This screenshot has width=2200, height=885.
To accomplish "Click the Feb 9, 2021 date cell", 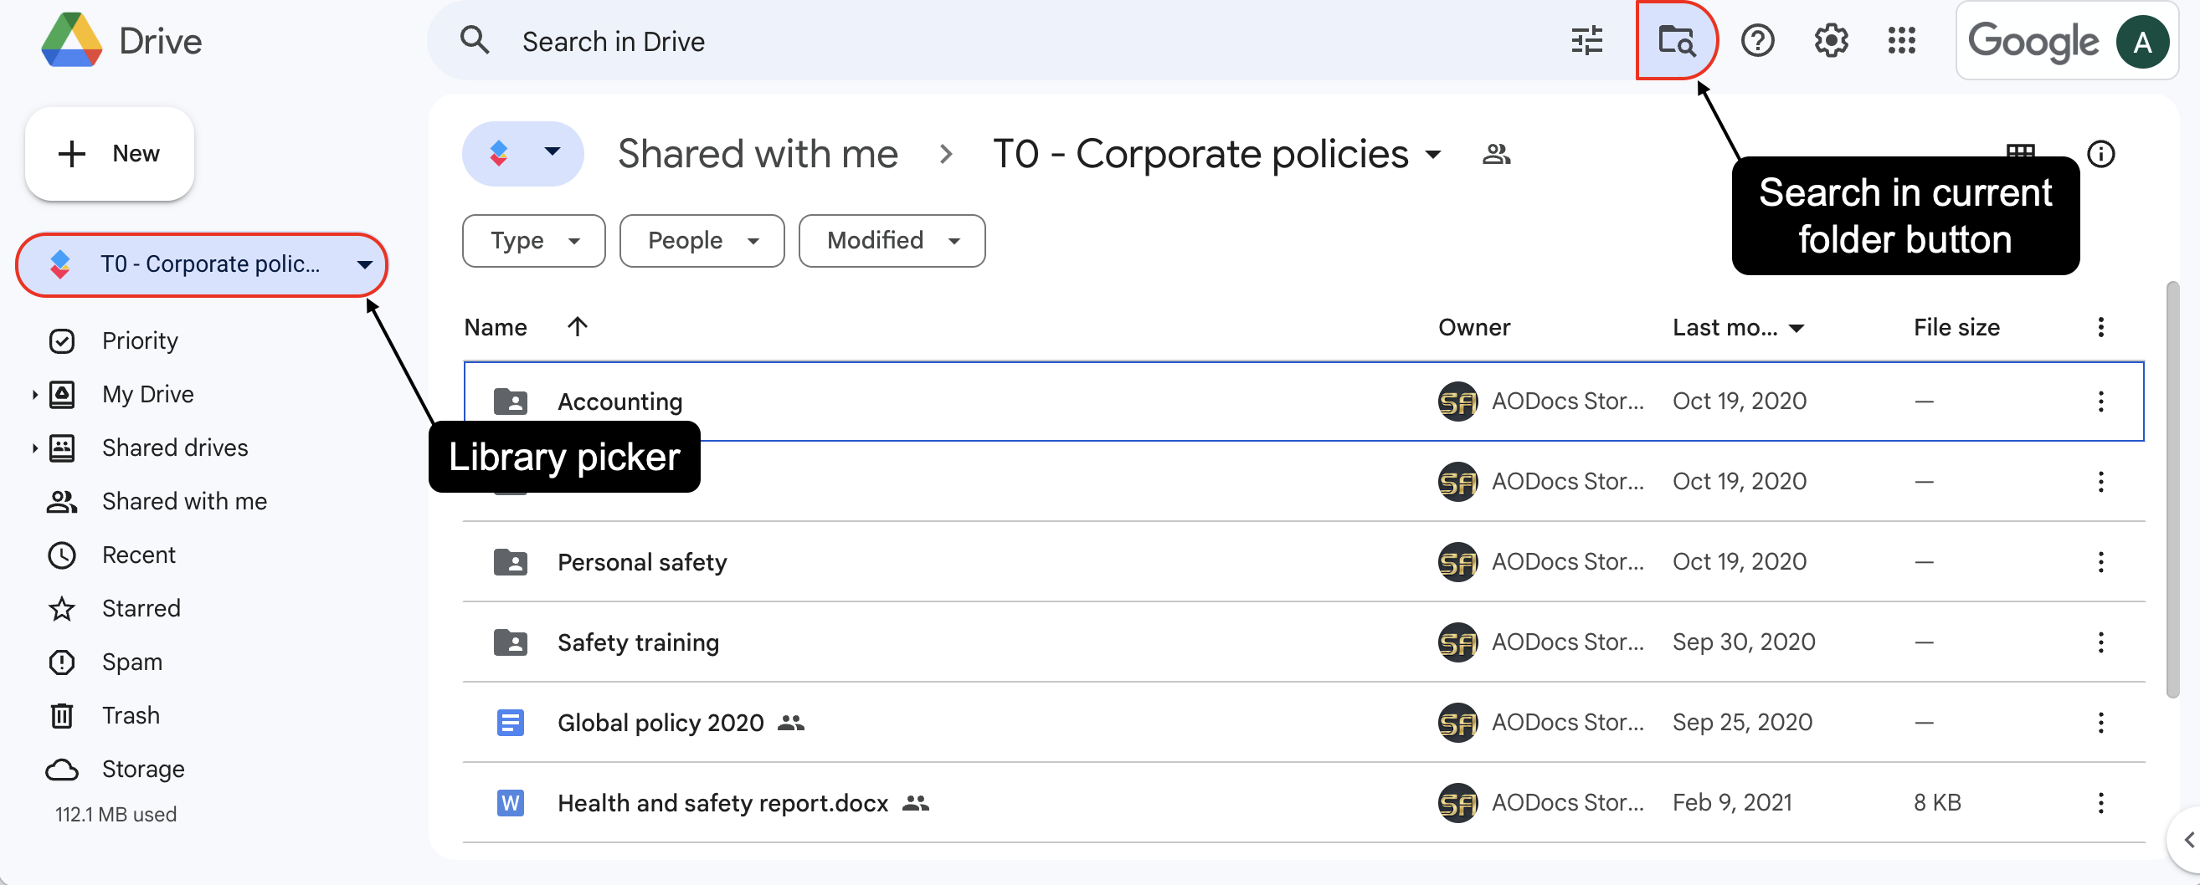I will tap(1732, 802).
